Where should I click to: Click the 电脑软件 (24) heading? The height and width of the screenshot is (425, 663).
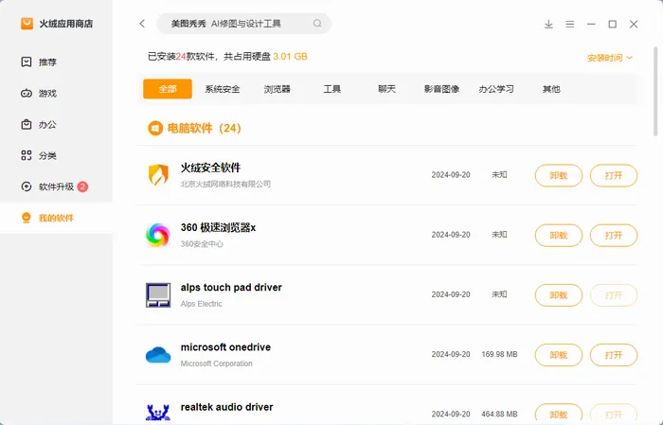(205, 128)
